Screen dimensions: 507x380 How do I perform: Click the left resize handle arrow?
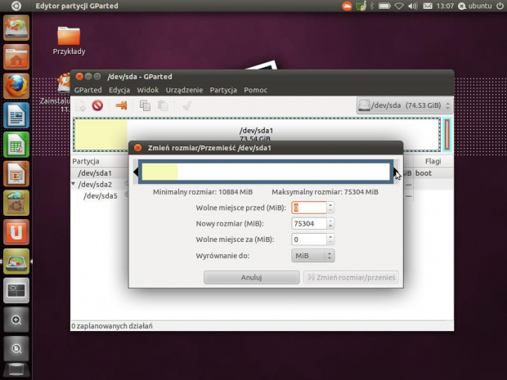pos(136,172)
